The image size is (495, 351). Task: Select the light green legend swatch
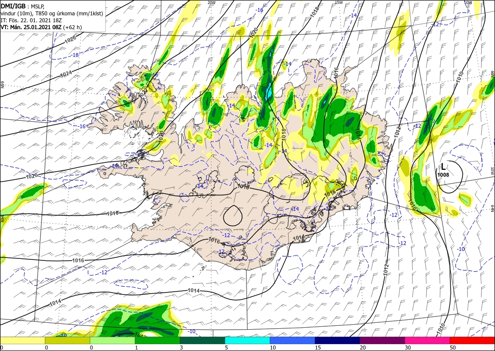(112, 341)
